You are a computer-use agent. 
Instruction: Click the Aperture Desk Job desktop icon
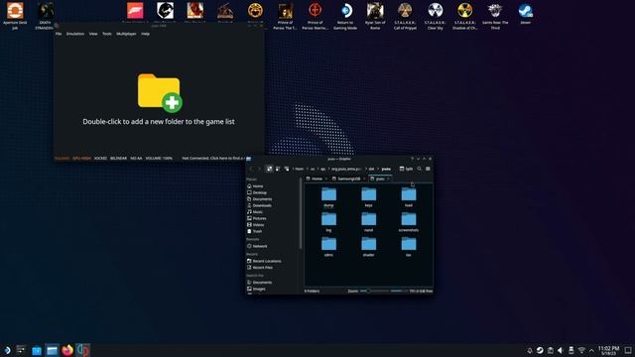tap(15, 16)
